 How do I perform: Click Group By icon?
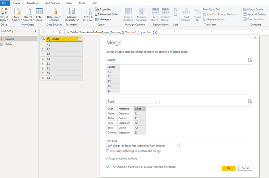coord(197,11)
